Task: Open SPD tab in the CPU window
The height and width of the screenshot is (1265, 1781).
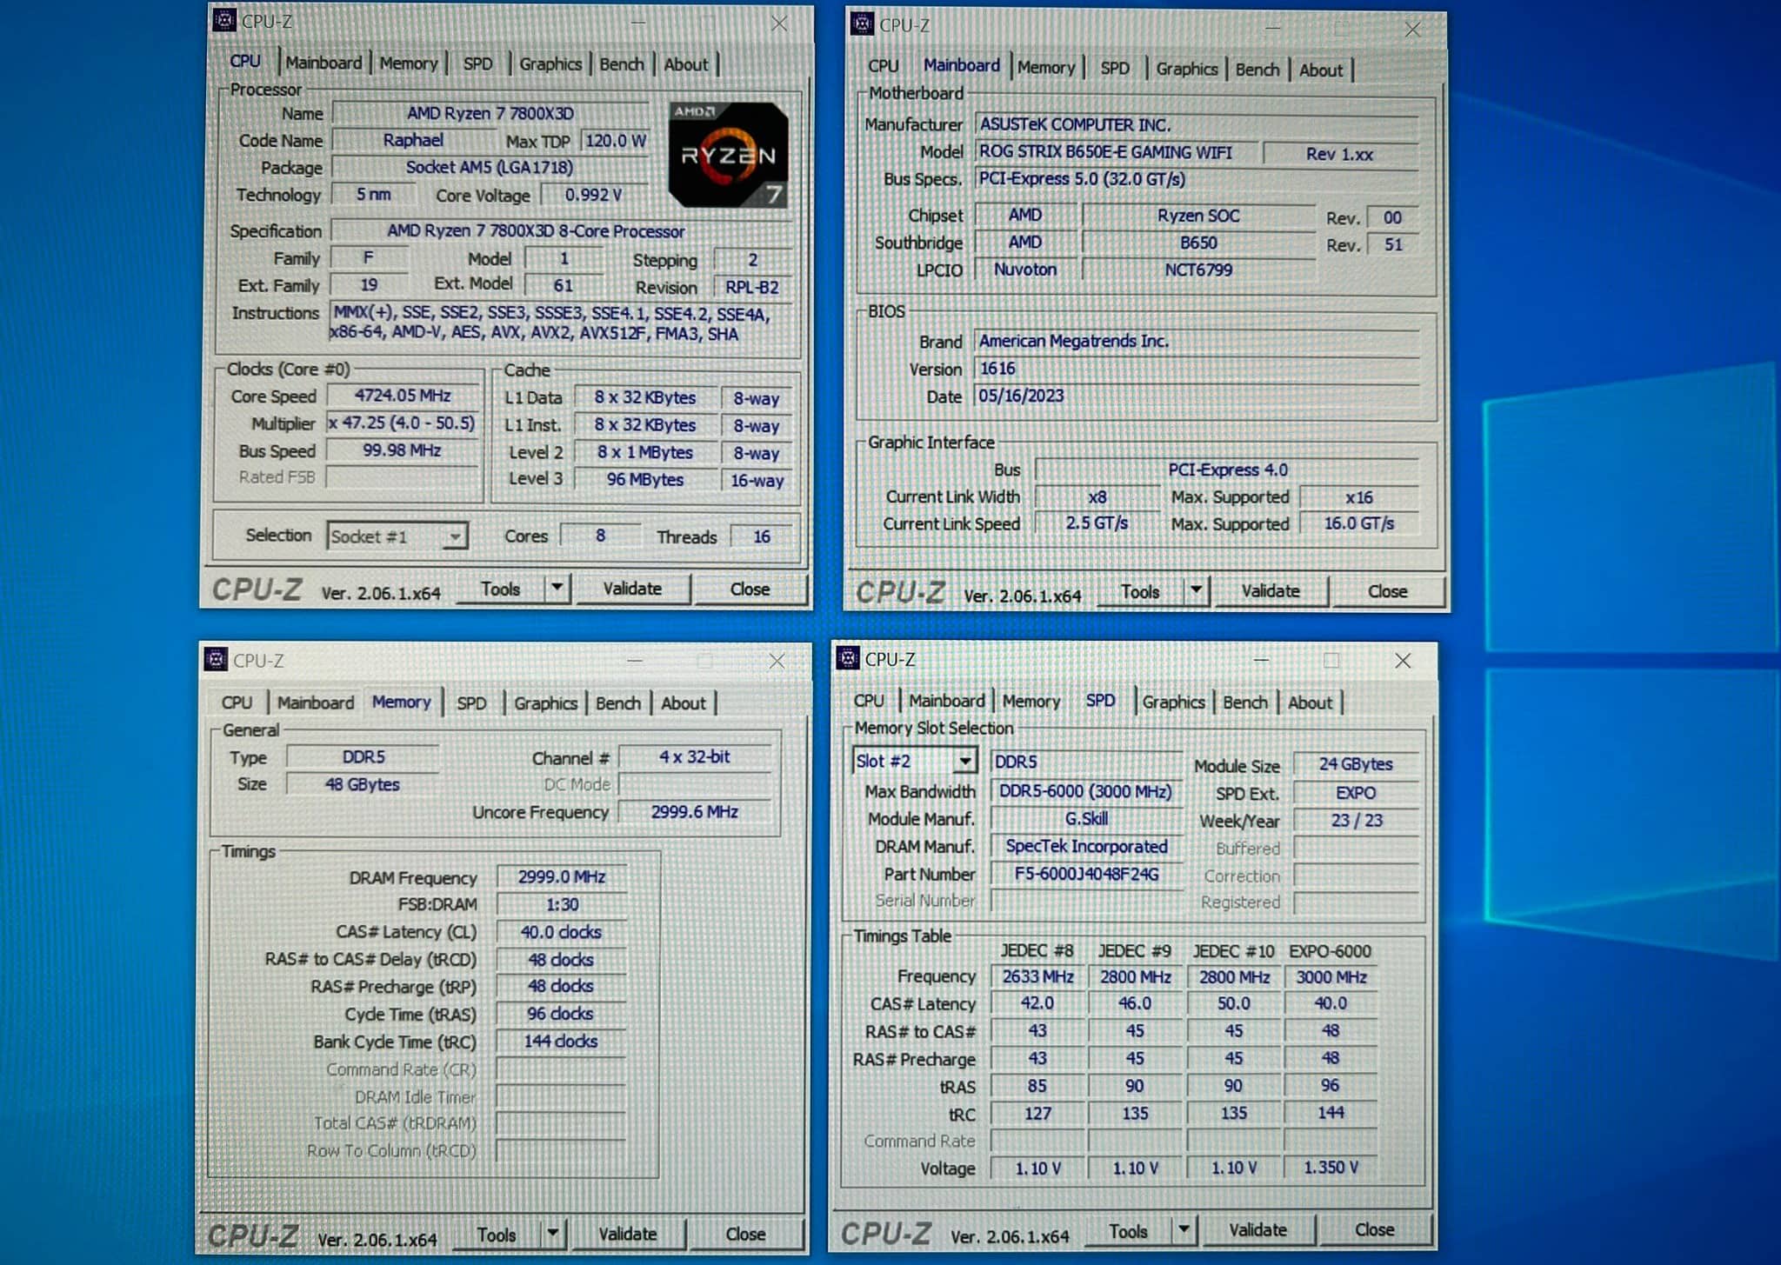Action: tap(477, 63)
